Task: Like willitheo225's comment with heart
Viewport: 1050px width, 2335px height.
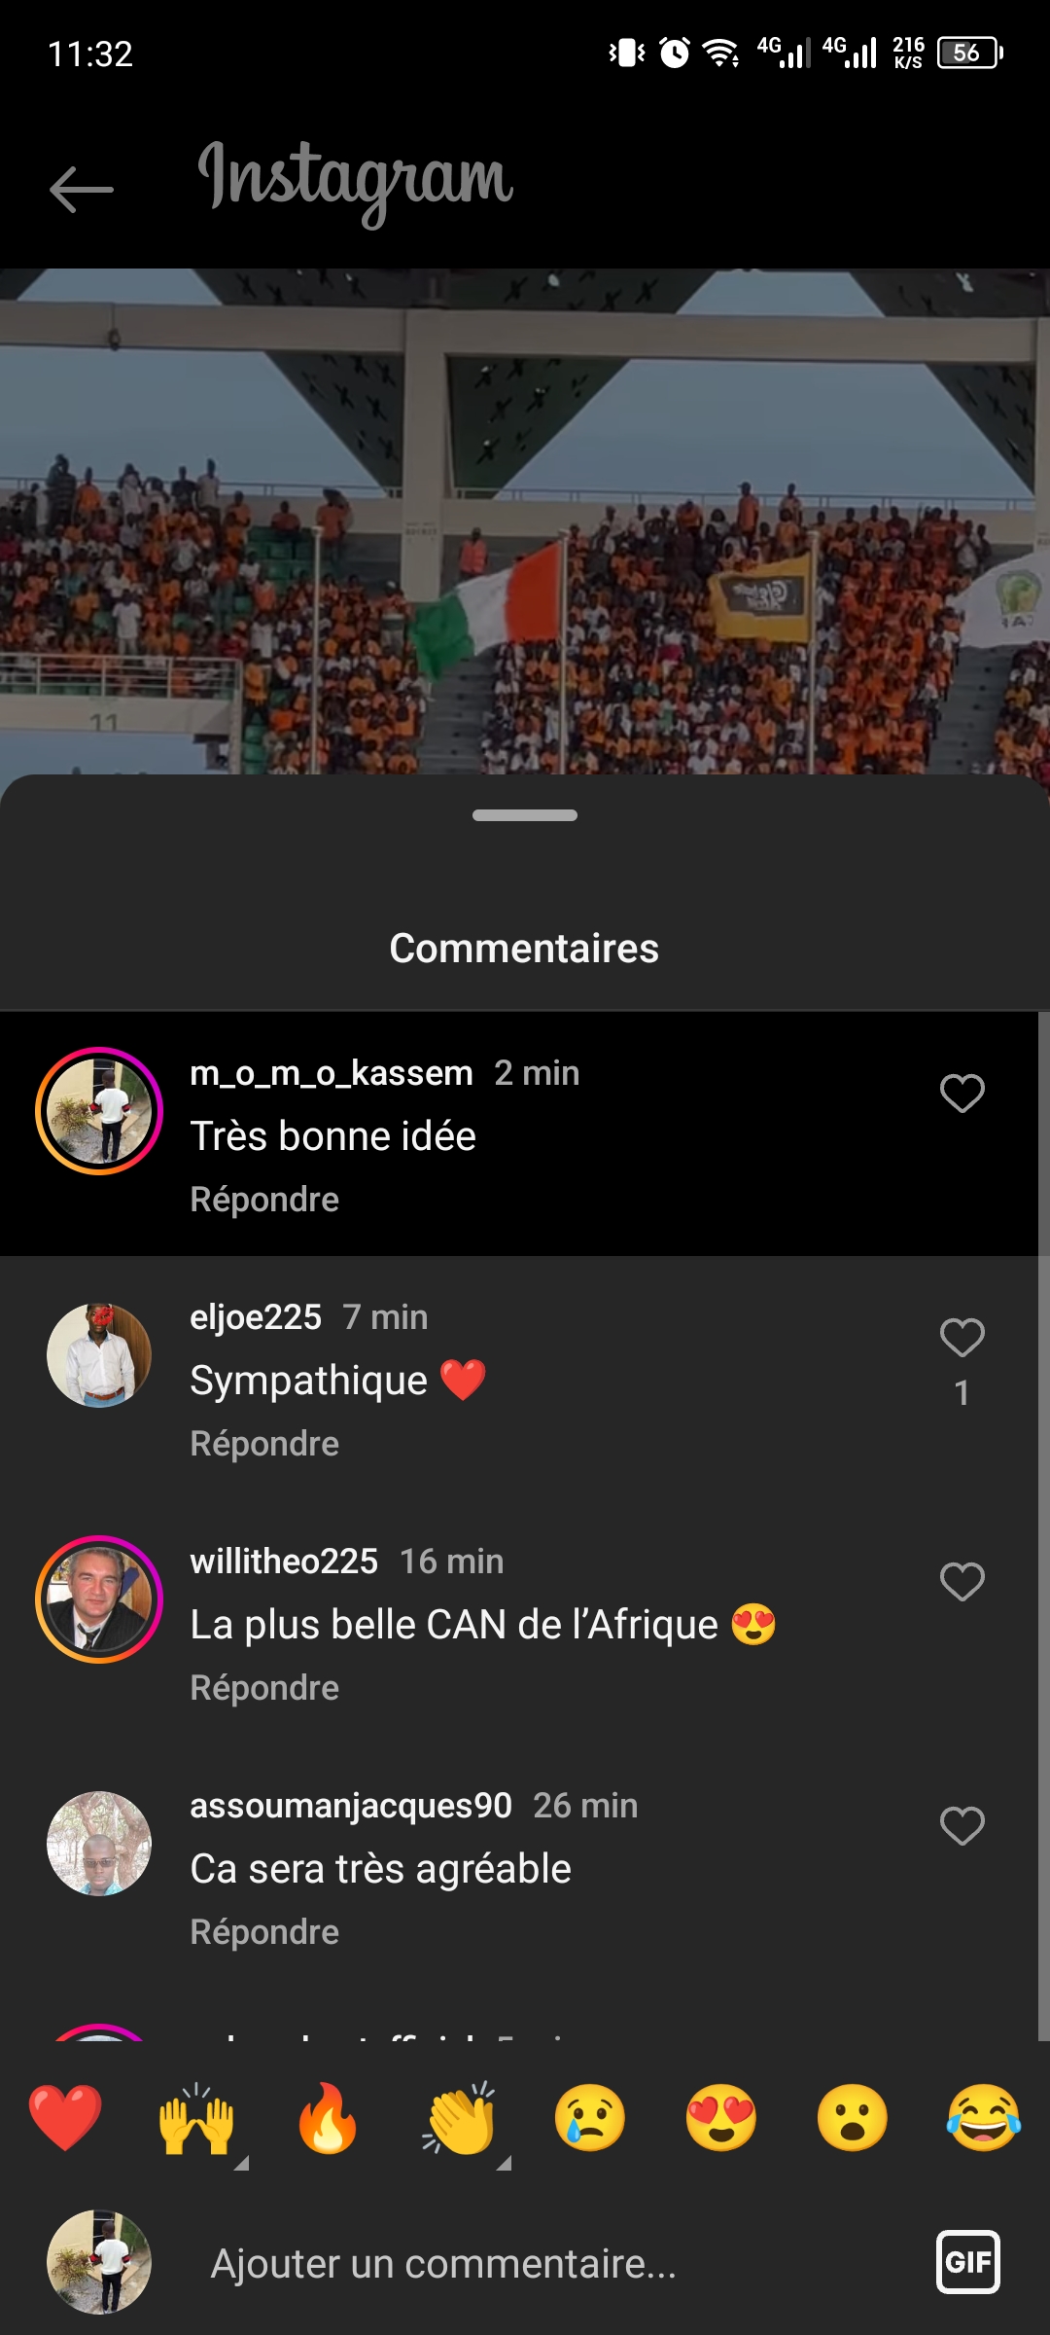Action: point(962,1582)
